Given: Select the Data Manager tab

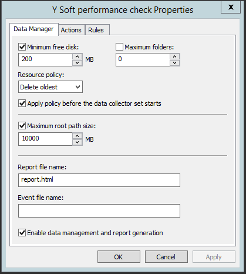Looking at the screenshot, I should pos(33,29).
